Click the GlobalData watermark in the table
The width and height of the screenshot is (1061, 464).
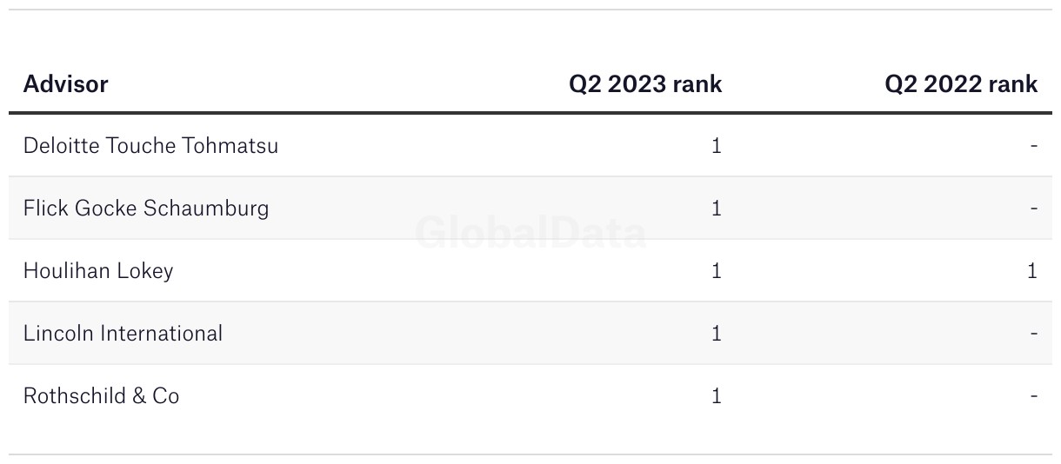tap(530, 233)
